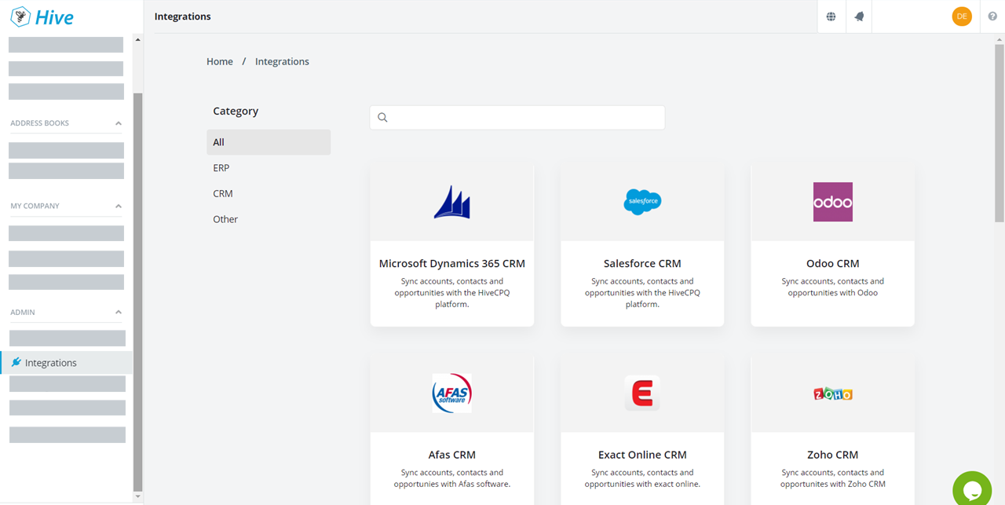1005x505 pixels.
Task: Open the DE user avatar menu
Action: [x=962, y=16]
